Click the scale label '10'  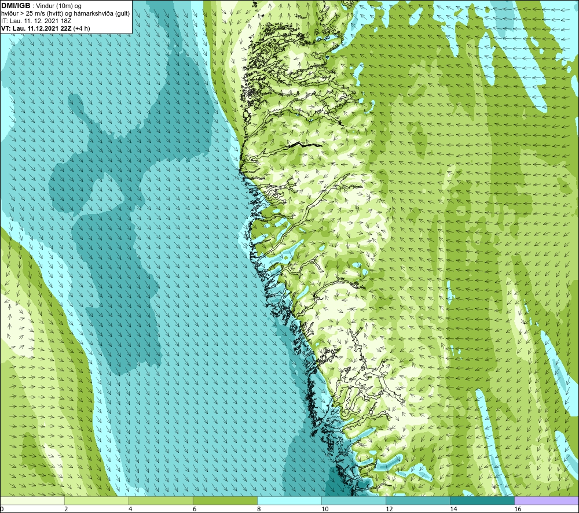click(x=325, y=509)
